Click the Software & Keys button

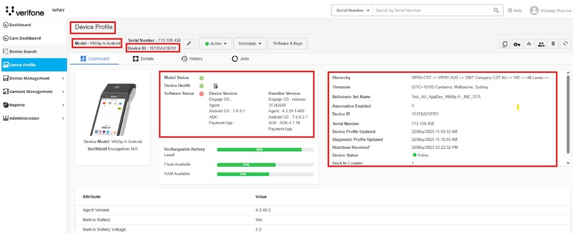pyautogui.click(x=288, y=43)
